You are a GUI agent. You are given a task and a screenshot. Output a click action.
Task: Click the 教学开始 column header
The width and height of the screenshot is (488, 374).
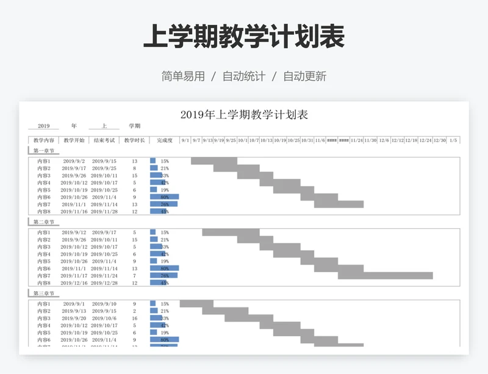click(74, 140)
